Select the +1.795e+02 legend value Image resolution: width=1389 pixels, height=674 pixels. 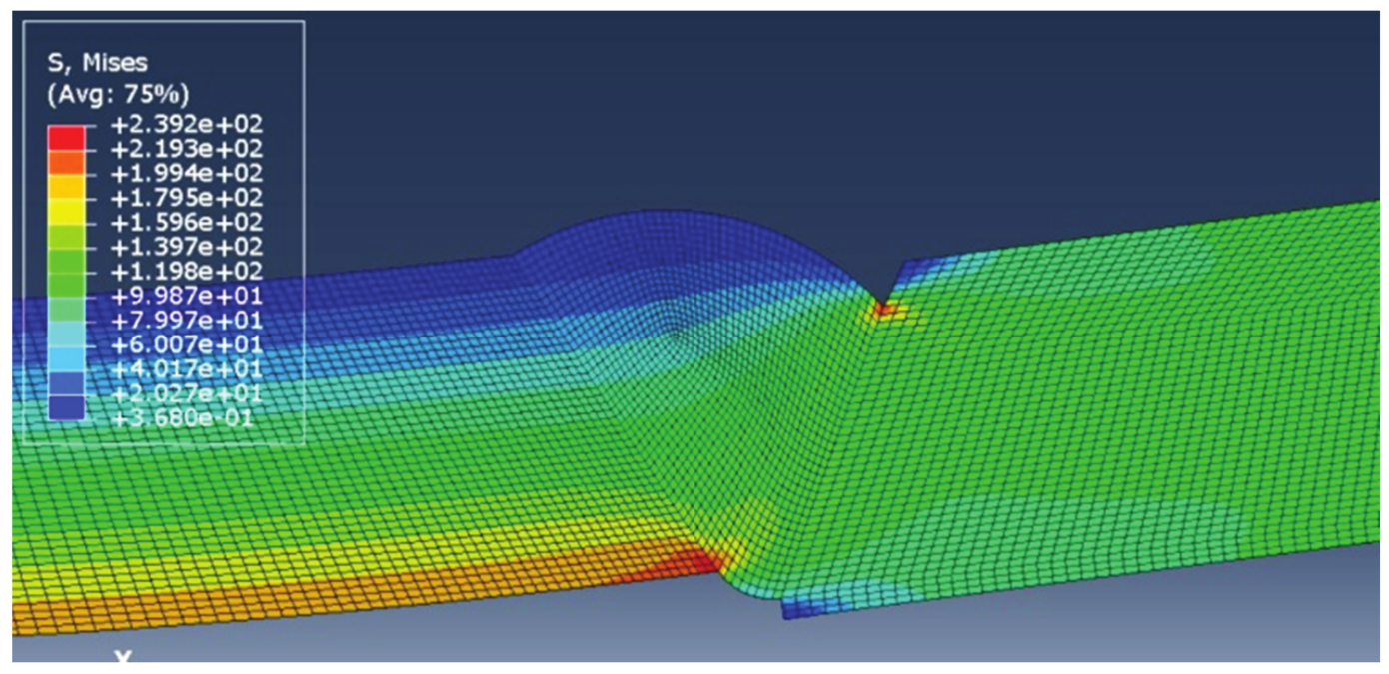click(186, 199)
